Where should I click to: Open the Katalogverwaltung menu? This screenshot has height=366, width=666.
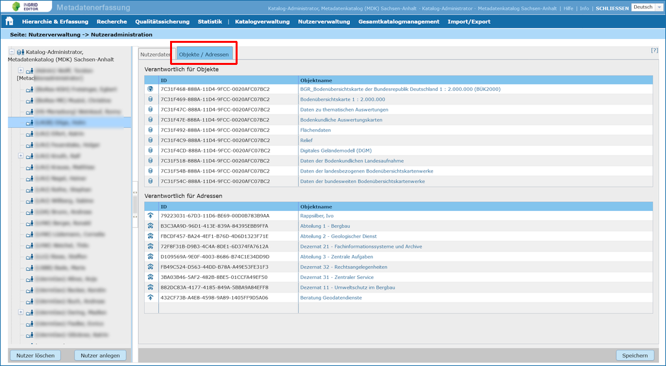coord(262,21)
